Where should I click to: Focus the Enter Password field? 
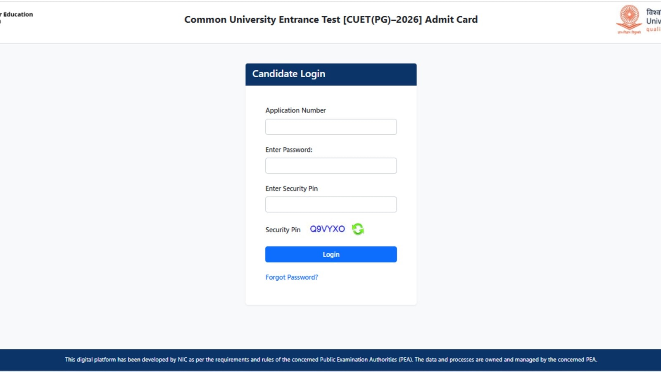[330, 165]
